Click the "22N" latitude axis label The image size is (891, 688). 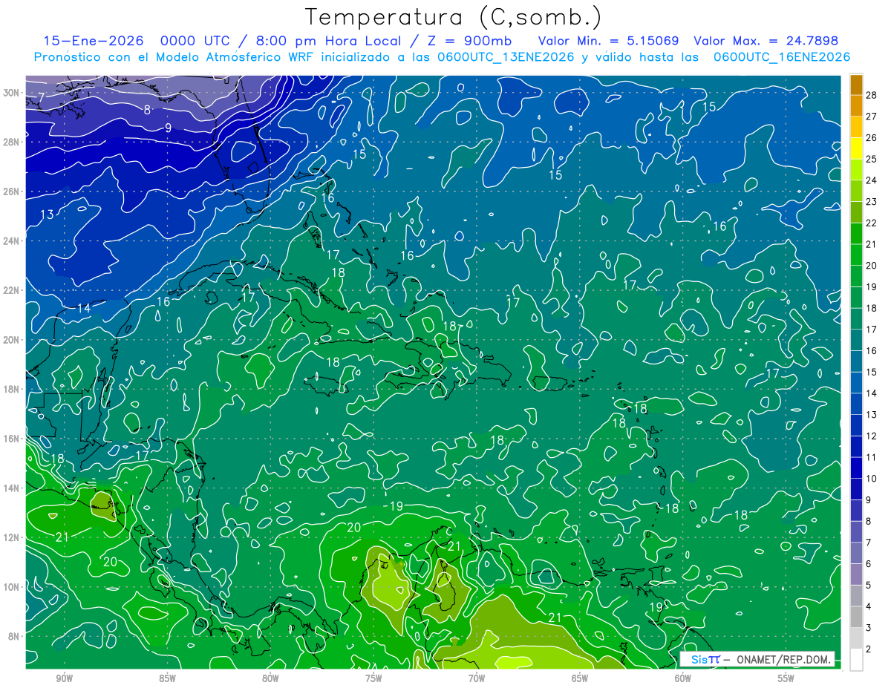(13, 290)
